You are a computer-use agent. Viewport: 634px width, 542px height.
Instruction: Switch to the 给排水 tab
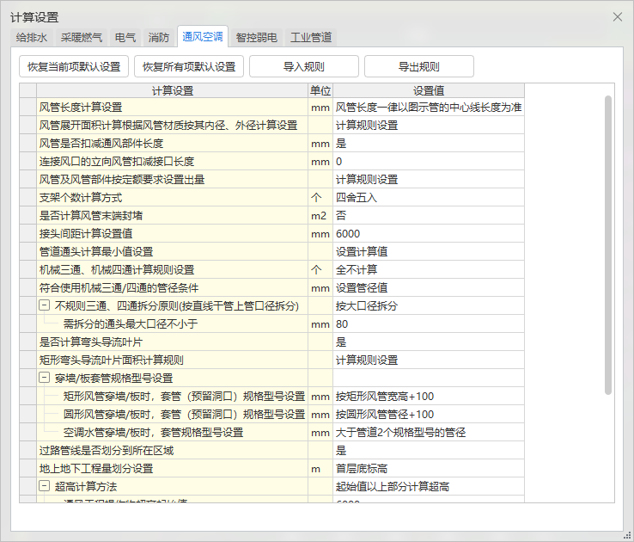pyautogui.click(x=33, y=38)
